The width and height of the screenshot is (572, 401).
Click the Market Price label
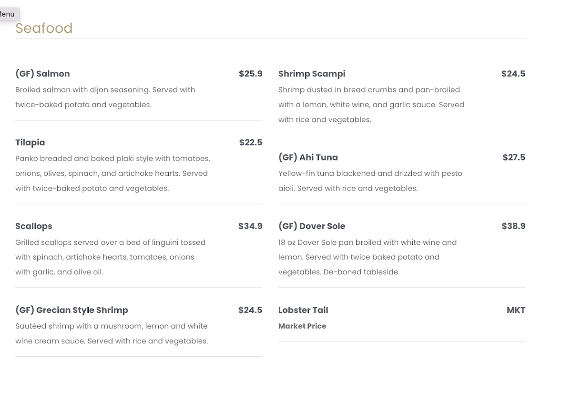(x=302, y=326)
